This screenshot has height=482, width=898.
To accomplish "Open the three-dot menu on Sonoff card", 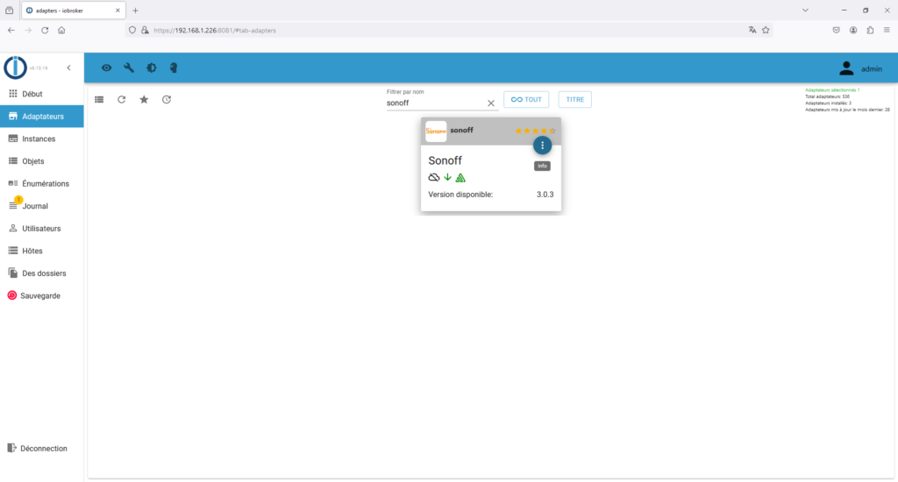I will point(542,145).
